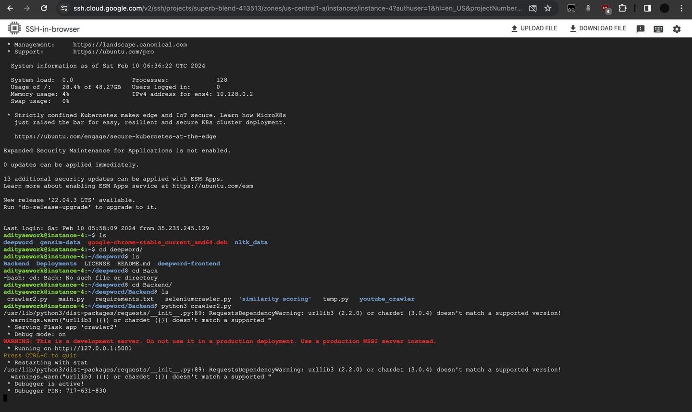Click the 'python3 crawler2.py' command
Image resolution: width=692 pixels, height=412 pixels.
coord(196,306)
